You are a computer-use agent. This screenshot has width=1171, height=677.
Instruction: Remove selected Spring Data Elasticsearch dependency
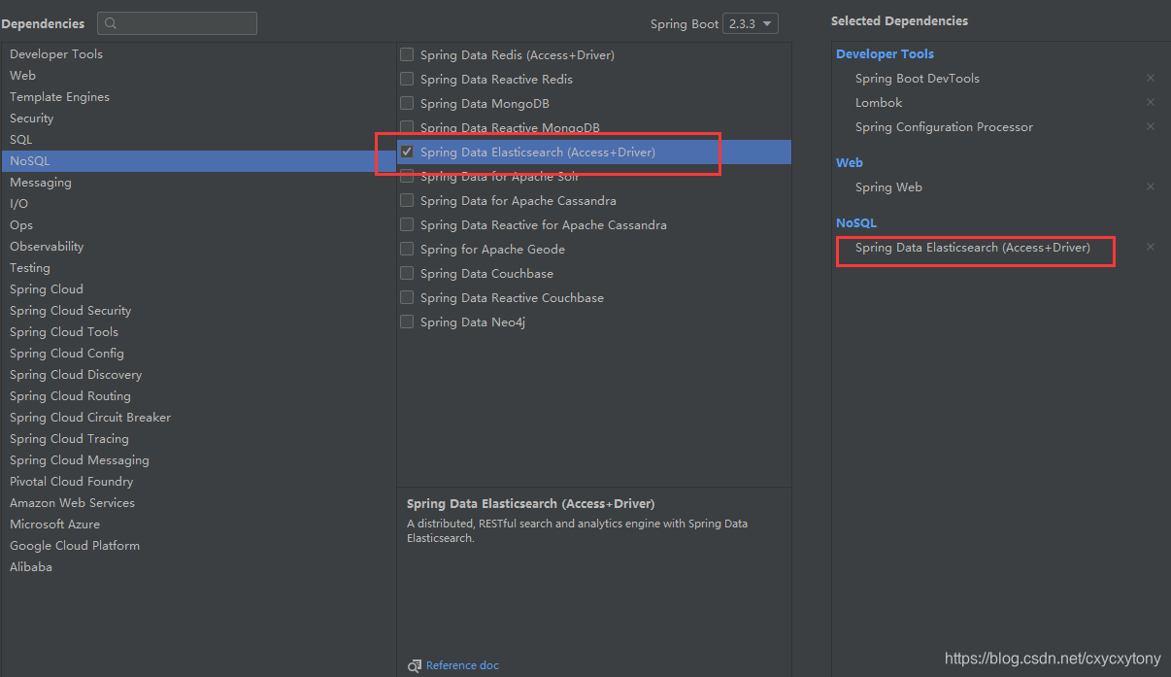pos(1151,248)
